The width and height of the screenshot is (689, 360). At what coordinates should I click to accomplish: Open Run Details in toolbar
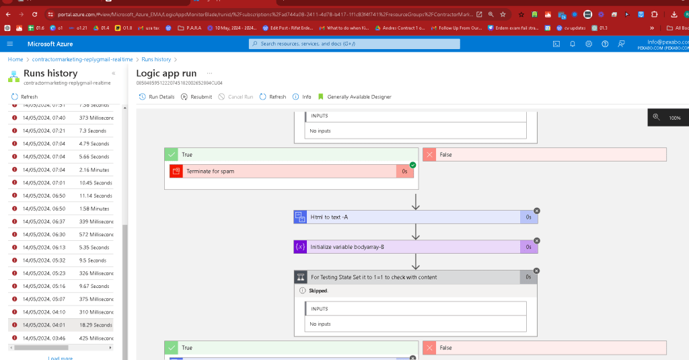[x=157, y=97]
